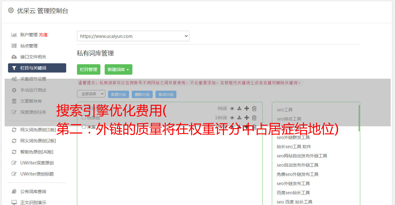Select keyword 百度seo站长工具

(293, 193)
